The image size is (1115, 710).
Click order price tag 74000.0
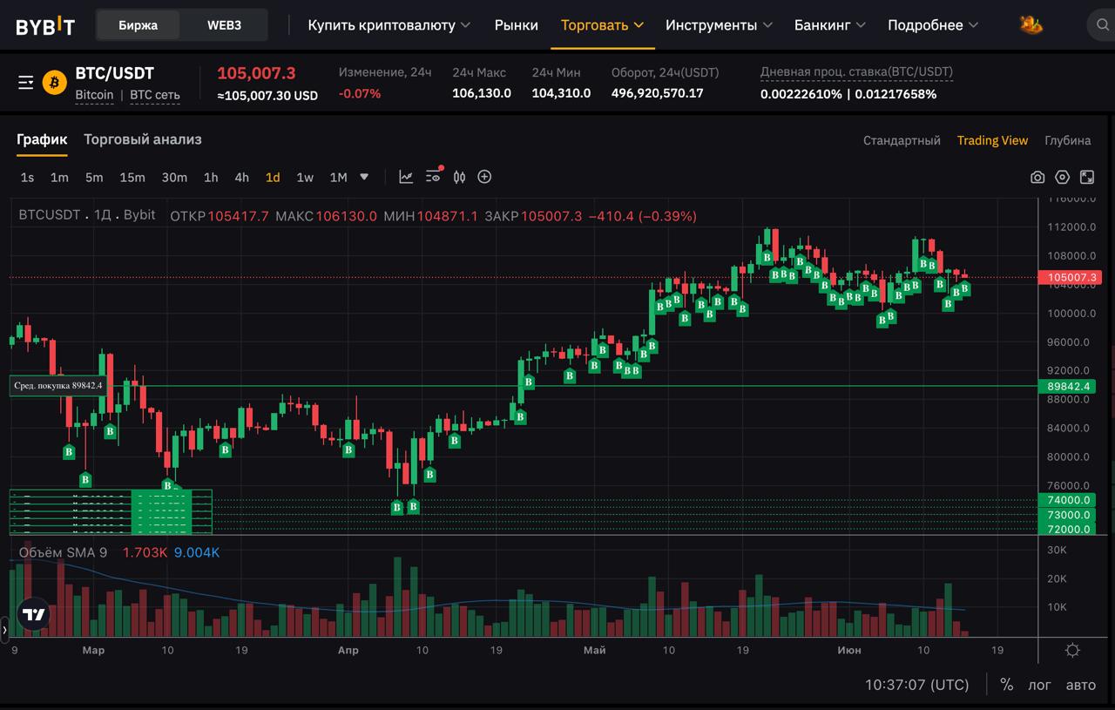[x=1067, y=500]
